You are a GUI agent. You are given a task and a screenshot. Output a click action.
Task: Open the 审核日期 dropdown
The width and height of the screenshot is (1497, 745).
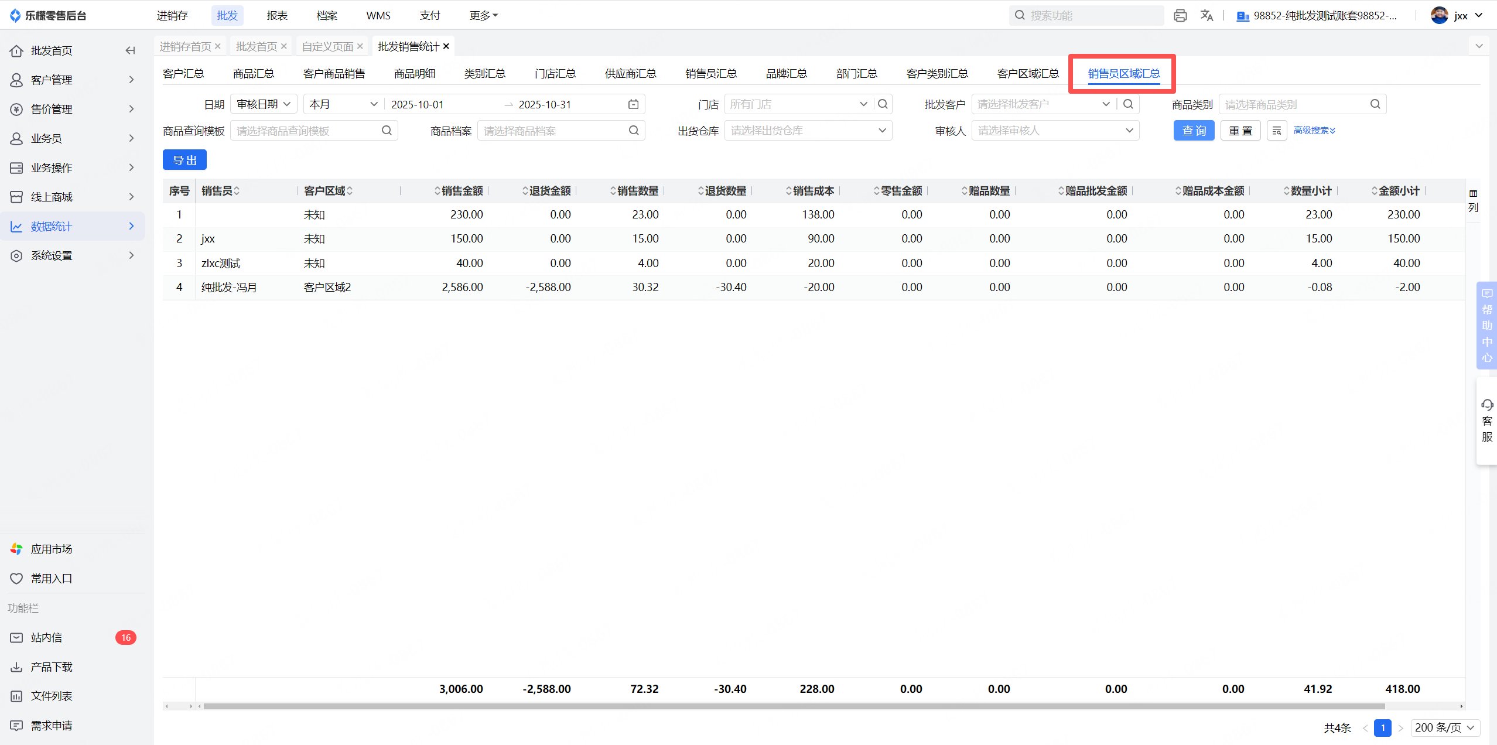(264, 104)
